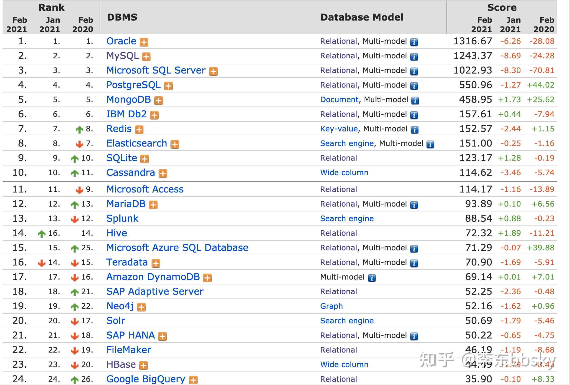The width and height of the screenshot is (570, 385).
Task: Open the Relational link in the SQLite row
Action: point(339,158)
